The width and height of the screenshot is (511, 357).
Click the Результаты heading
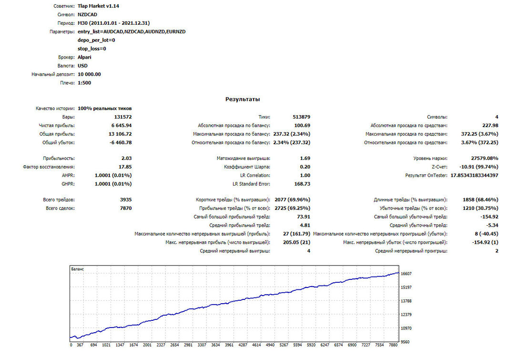(x=243, y=99)
